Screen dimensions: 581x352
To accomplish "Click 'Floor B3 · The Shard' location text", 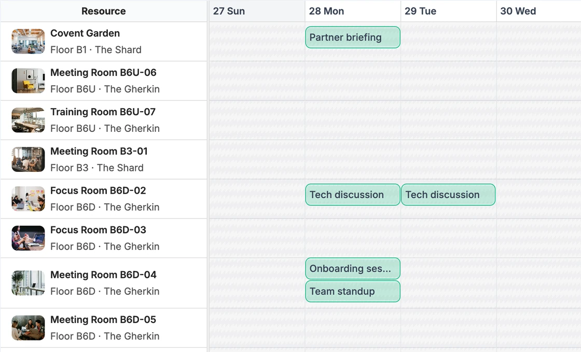I will click(x=97, y=168).
